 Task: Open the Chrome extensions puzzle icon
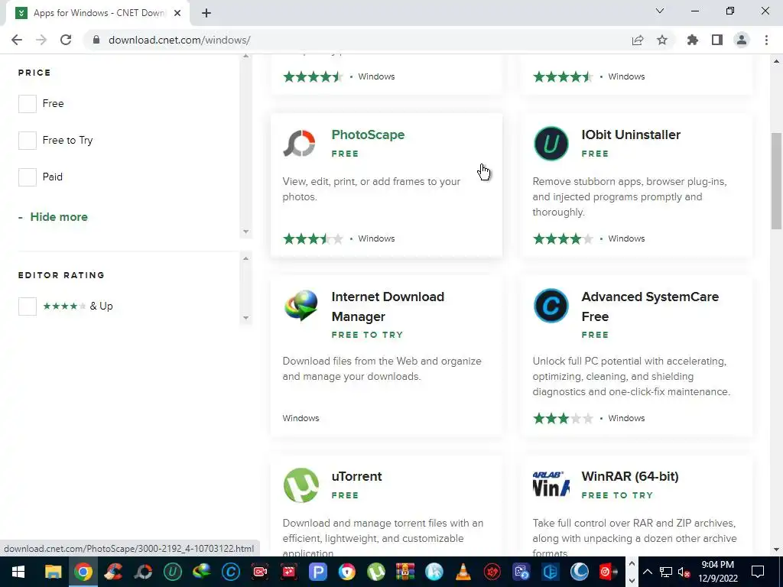coord(692,40)
